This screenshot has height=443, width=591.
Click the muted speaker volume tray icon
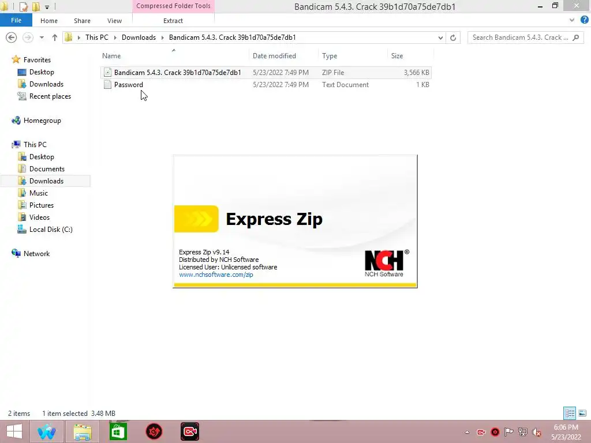[x=536, y=432]
